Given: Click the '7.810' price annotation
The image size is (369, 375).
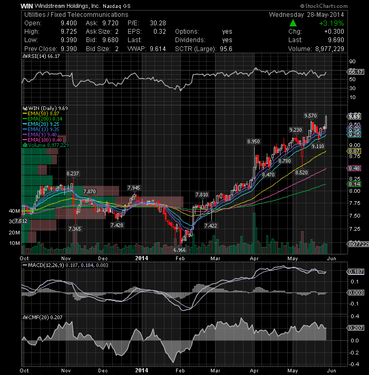Looking at the screenshot, I should [x=202, y=195].
